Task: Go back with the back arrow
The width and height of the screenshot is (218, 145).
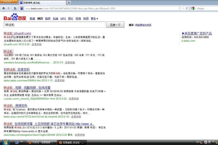Action: [4, 8]
